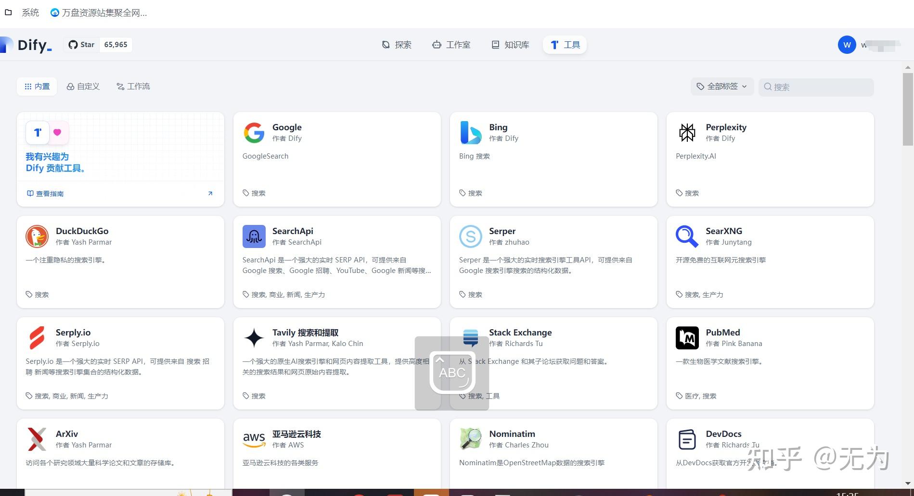Open the SearXNG magnifier icon
This screenshot has width=914, height=496.
coord(687,236)
